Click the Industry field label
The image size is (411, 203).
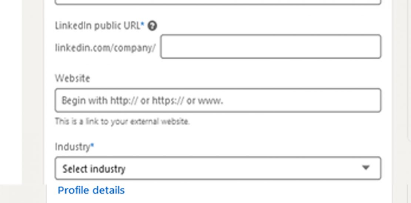pyautogui.click(x=73, y=147)
